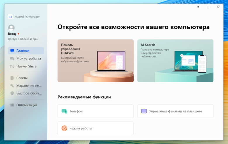Viewport: 228px width, 144px height.
Task: Click the shield icon for Быстрое обслуживание
Action: [12, 93]
